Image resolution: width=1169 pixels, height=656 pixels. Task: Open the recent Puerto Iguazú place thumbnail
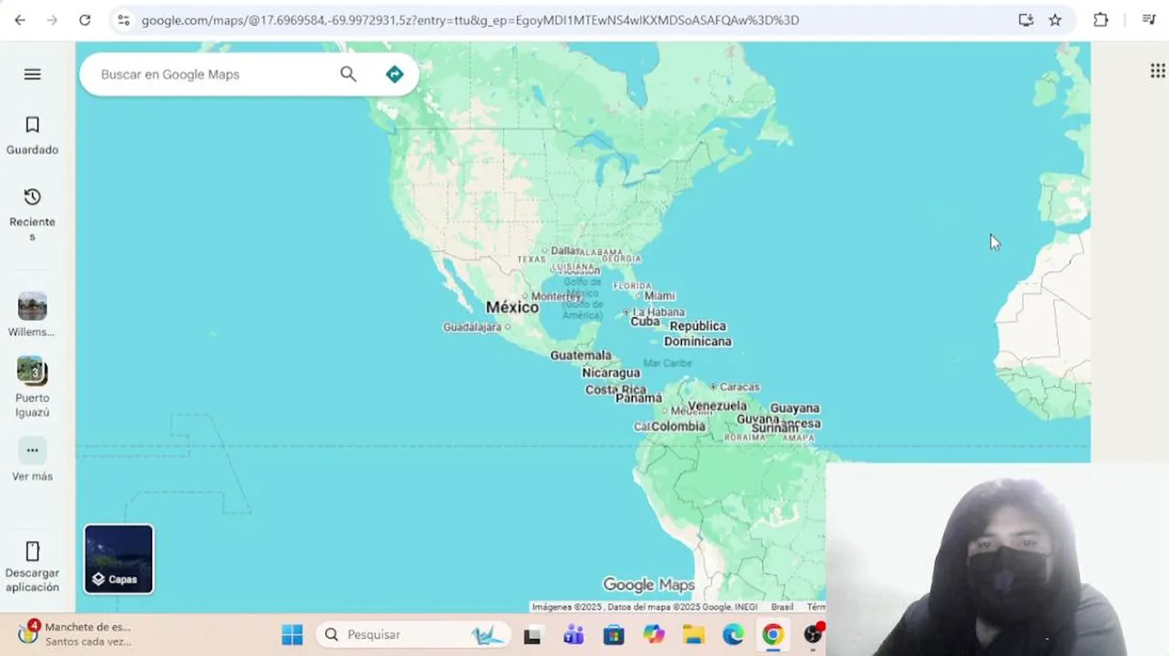coord(32,371)
